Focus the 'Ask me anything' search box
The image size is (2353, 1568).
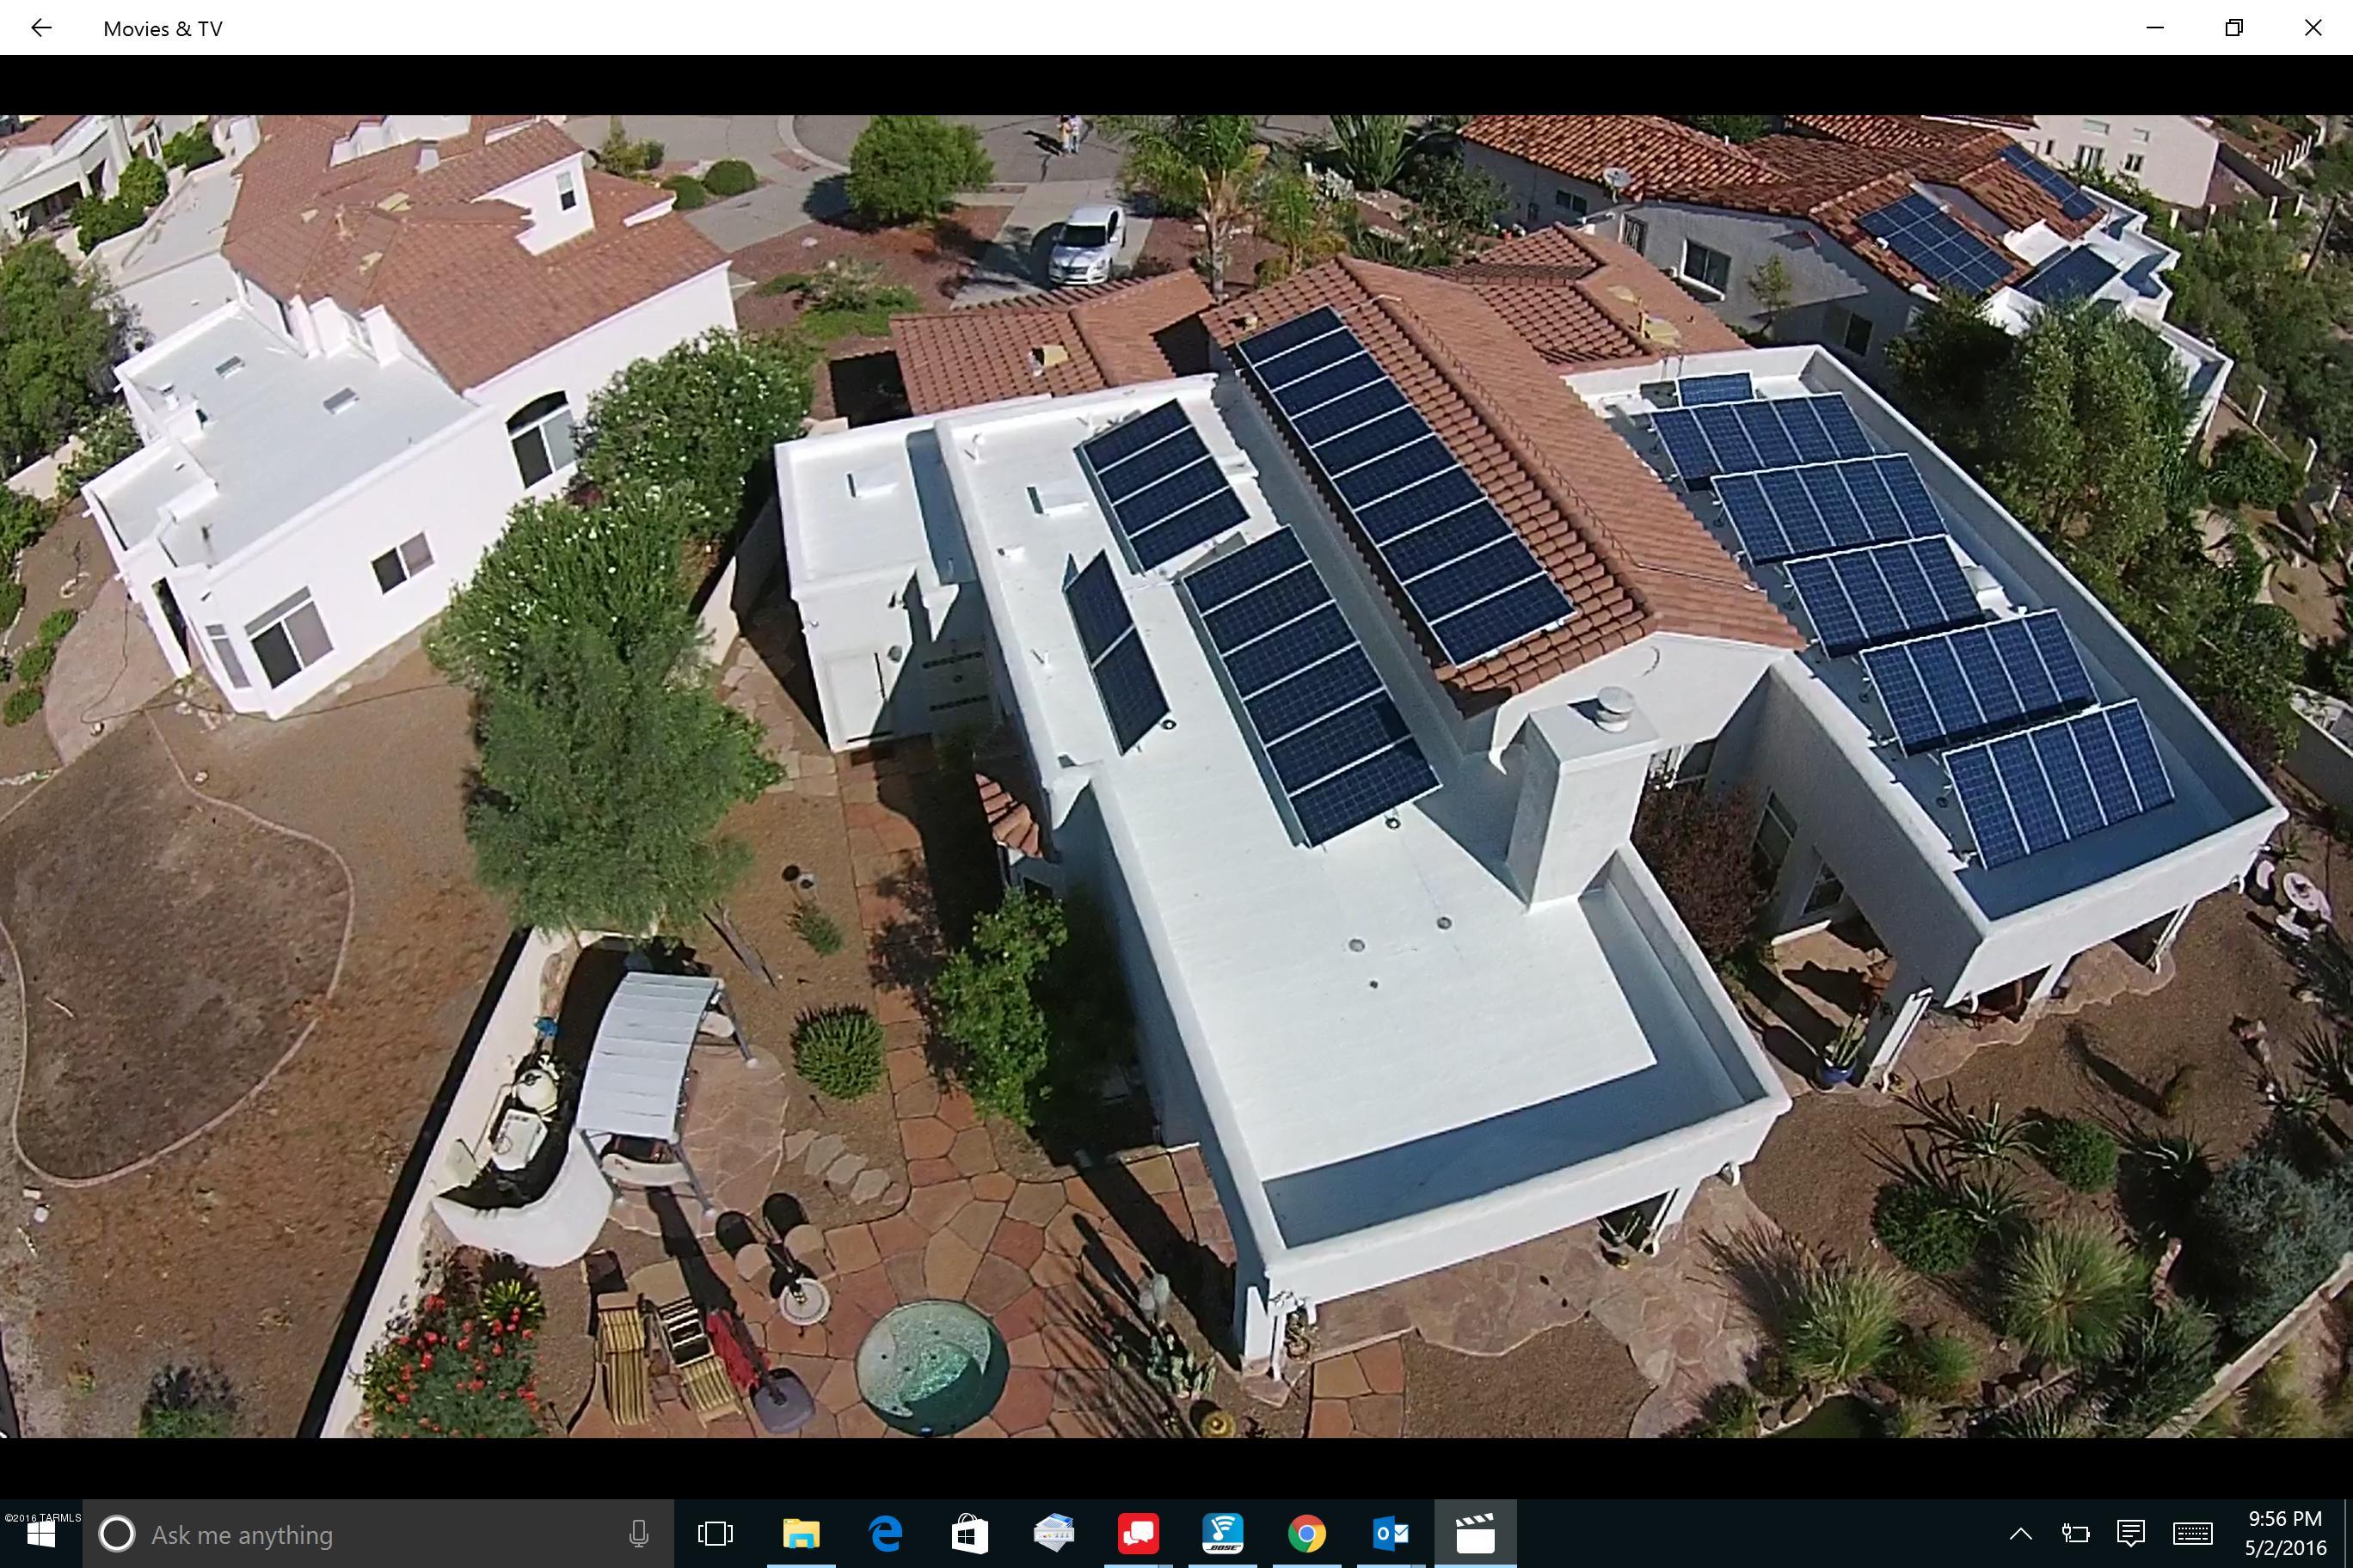[x=378, y=1534]
